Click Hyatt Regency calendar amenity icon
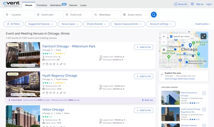Image resolution: width=214 pixels, height=127 pixels. click(x=47, y=93)
